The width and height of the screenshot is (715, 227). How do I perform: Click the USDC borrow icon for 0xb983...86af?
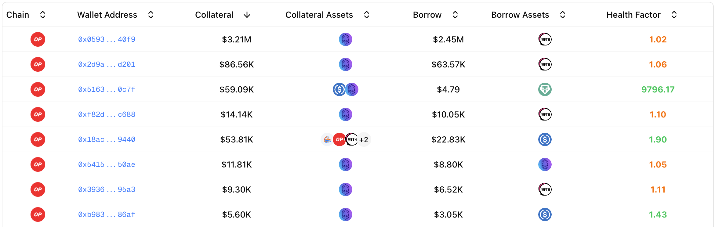click(545, 214)
